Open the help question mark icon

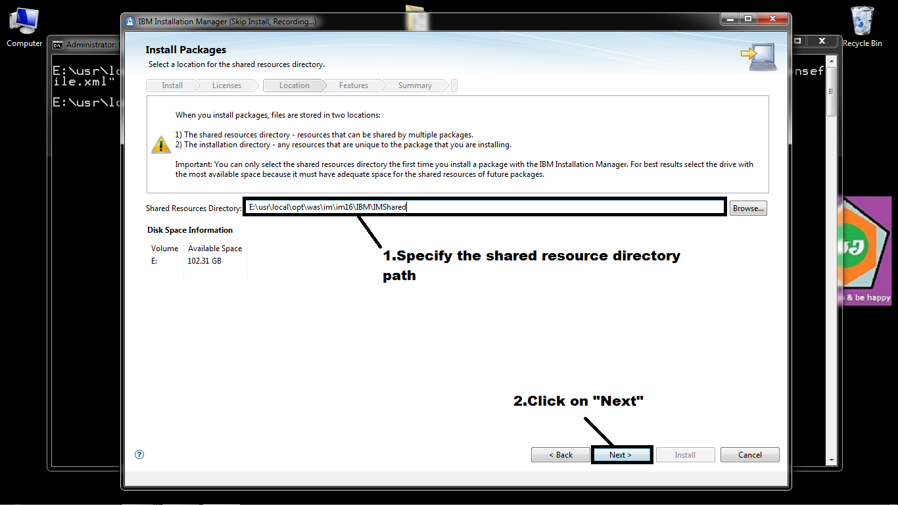[x=139, y=454]
